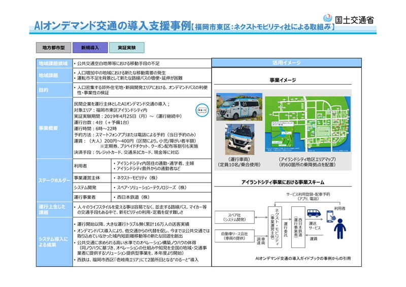This screenshot has width=406, height=287.
Task: Click 公共交通空白地帯等における移動手段の不足 text
Action: pyautogui.click(x=118, y=63)
